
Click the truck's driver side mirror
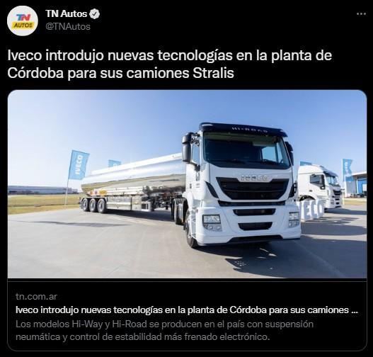pyautogui.click(x=188, y=148)
